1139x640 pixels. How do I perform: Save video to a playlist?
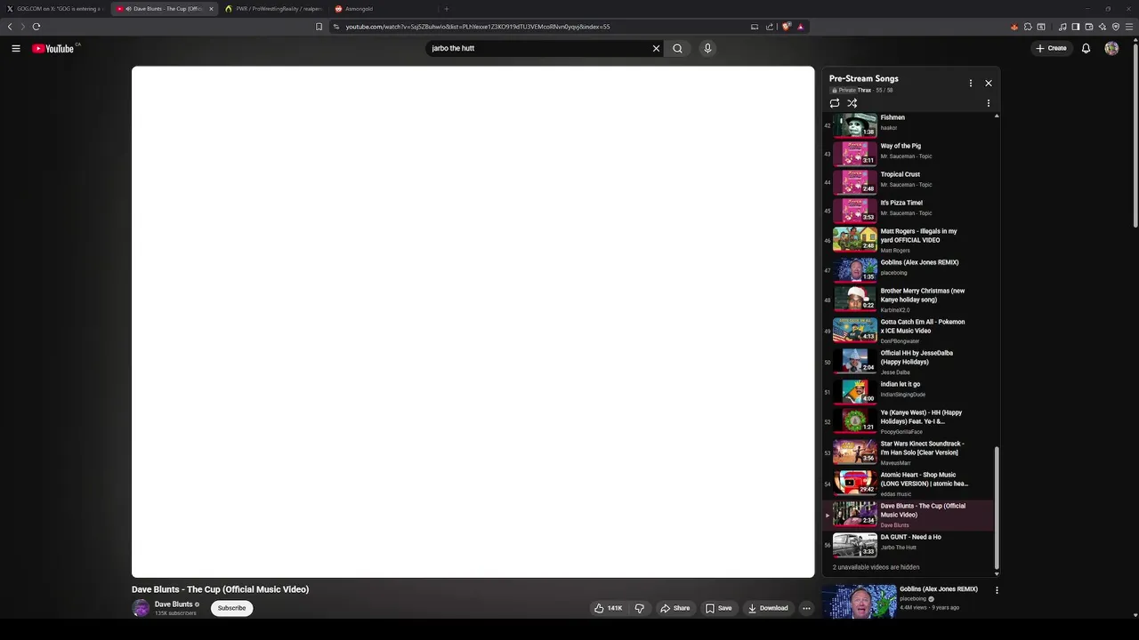[x=718, y=608]
